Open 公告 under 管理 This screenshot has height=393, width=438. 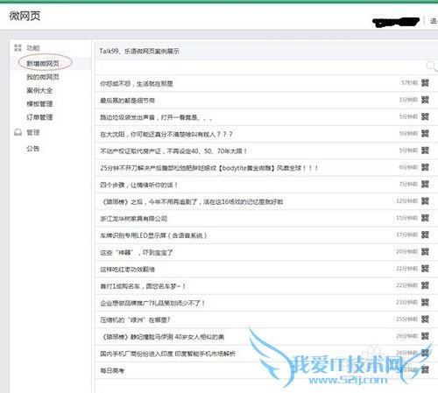click(33, 149)
